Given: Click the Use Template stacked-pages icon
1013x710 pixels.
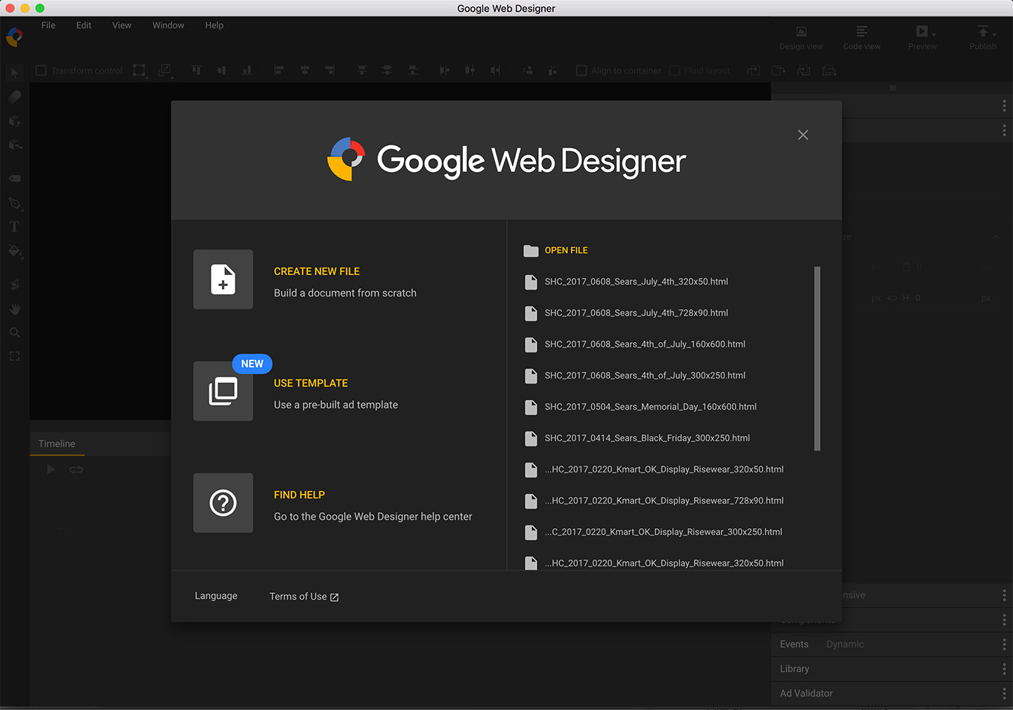Looking at the screenshot, I should pyautogui.click(x=223, y=391).
